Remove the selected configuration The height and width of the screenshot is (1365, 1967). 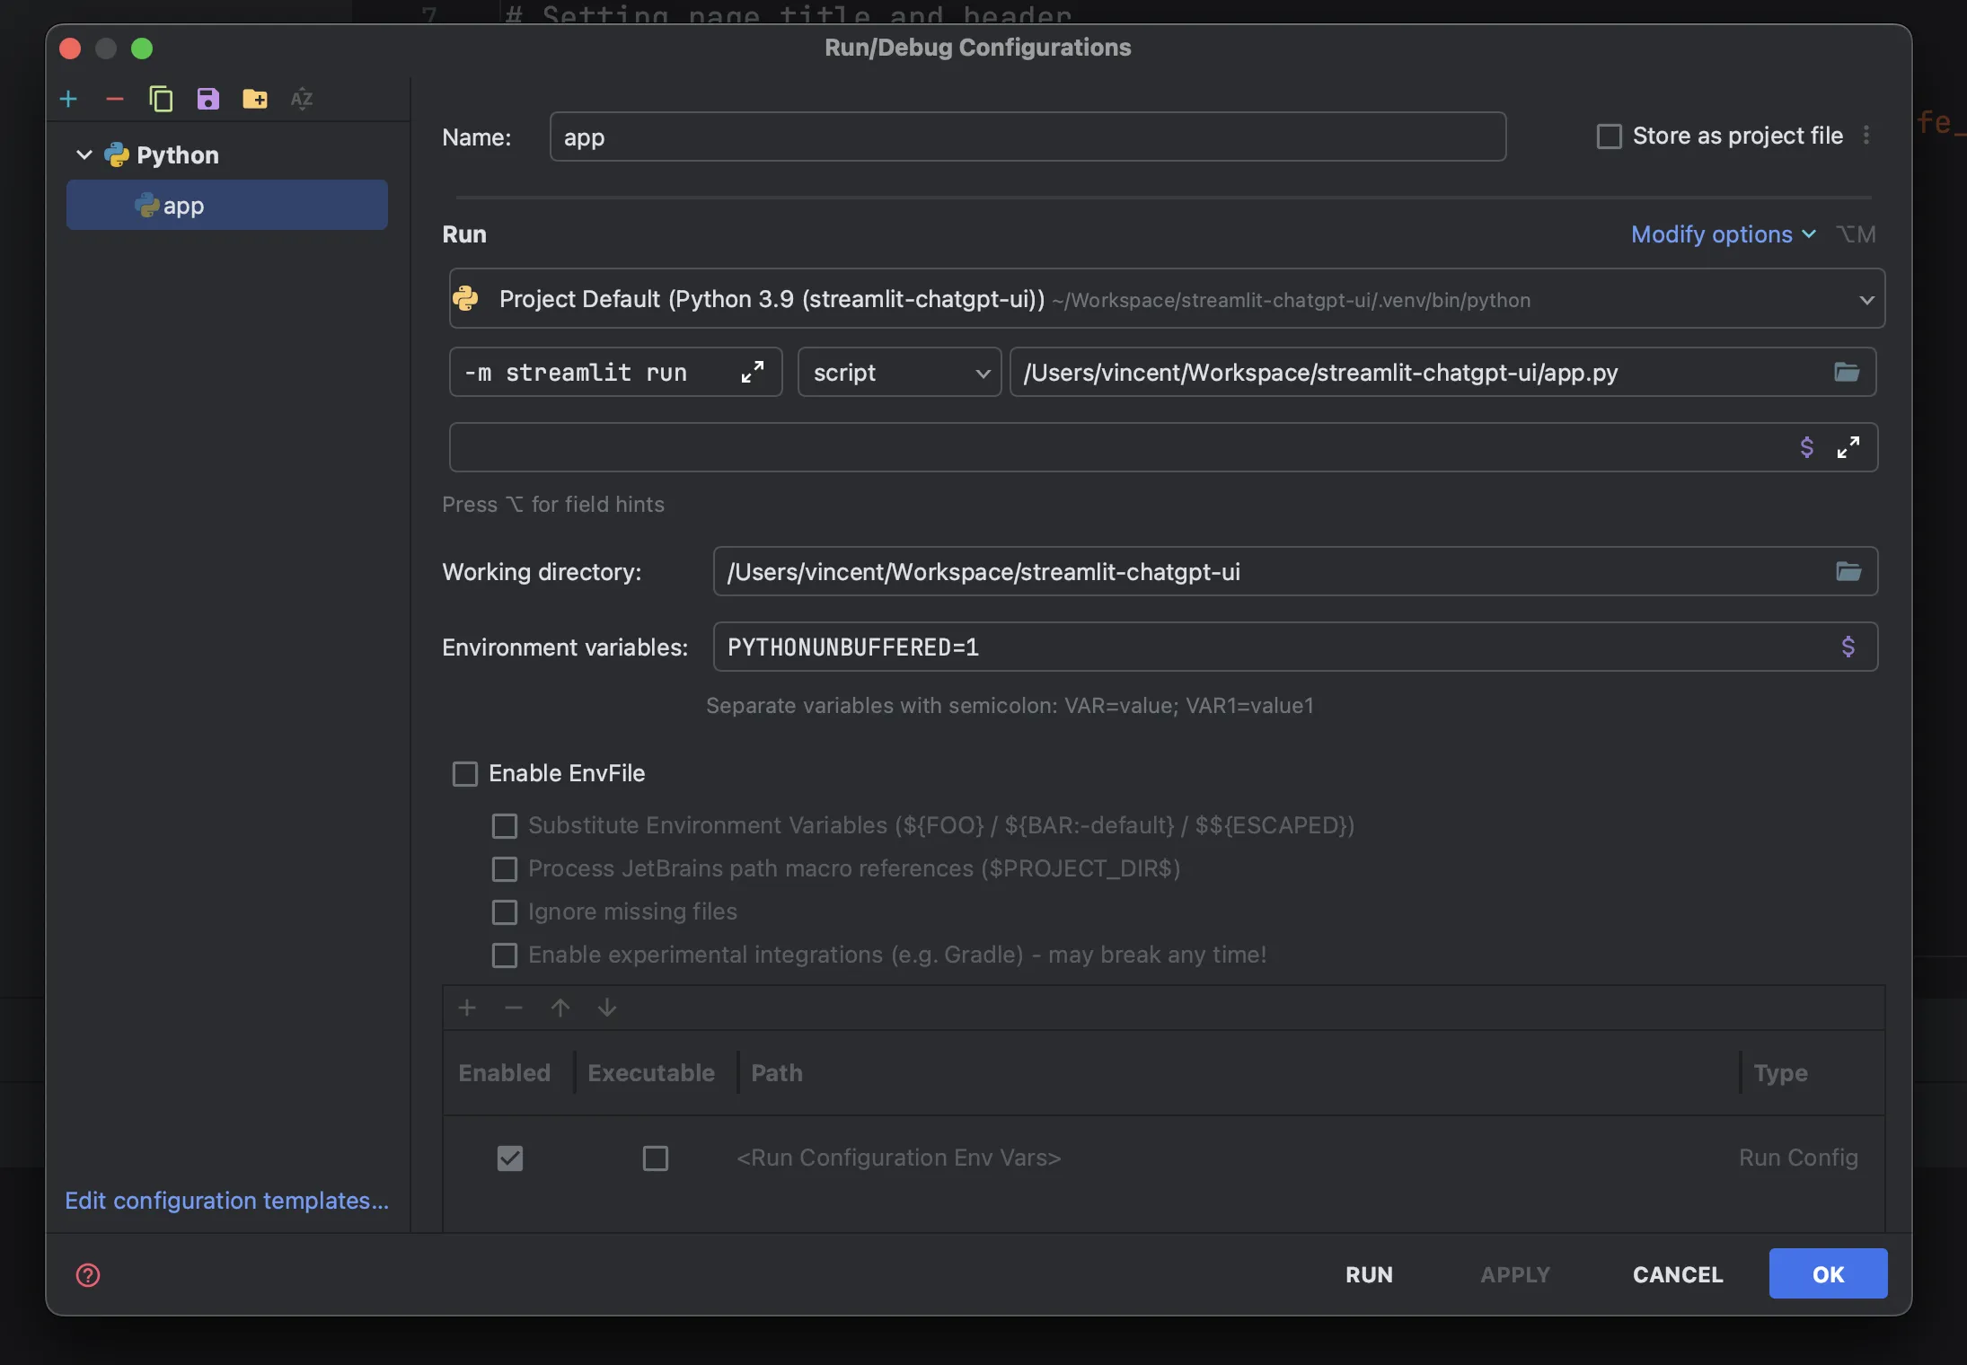(x=114, y=99)
